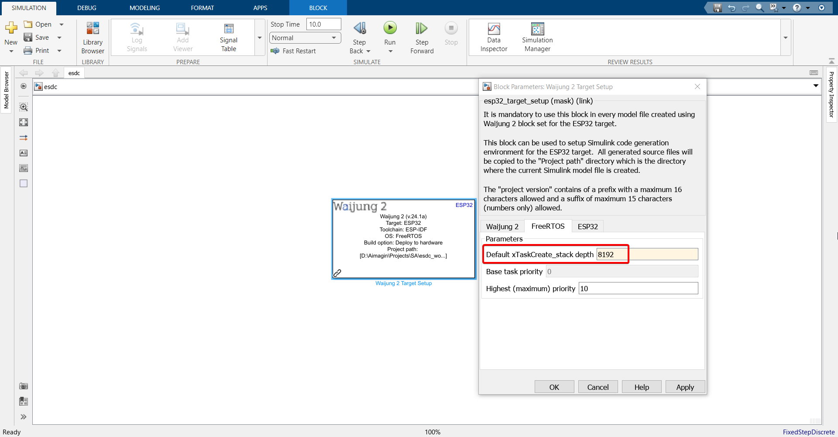Click the Stop Time input field
Viewport: 838px width, 437px height.
[323, 24]
